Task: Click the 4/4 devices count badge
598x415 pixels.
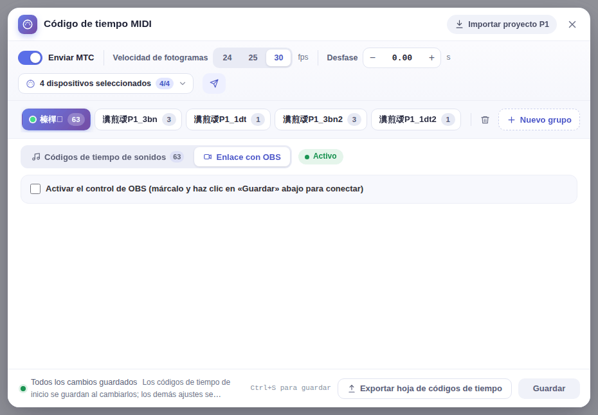Action: (x=165, y=84)
